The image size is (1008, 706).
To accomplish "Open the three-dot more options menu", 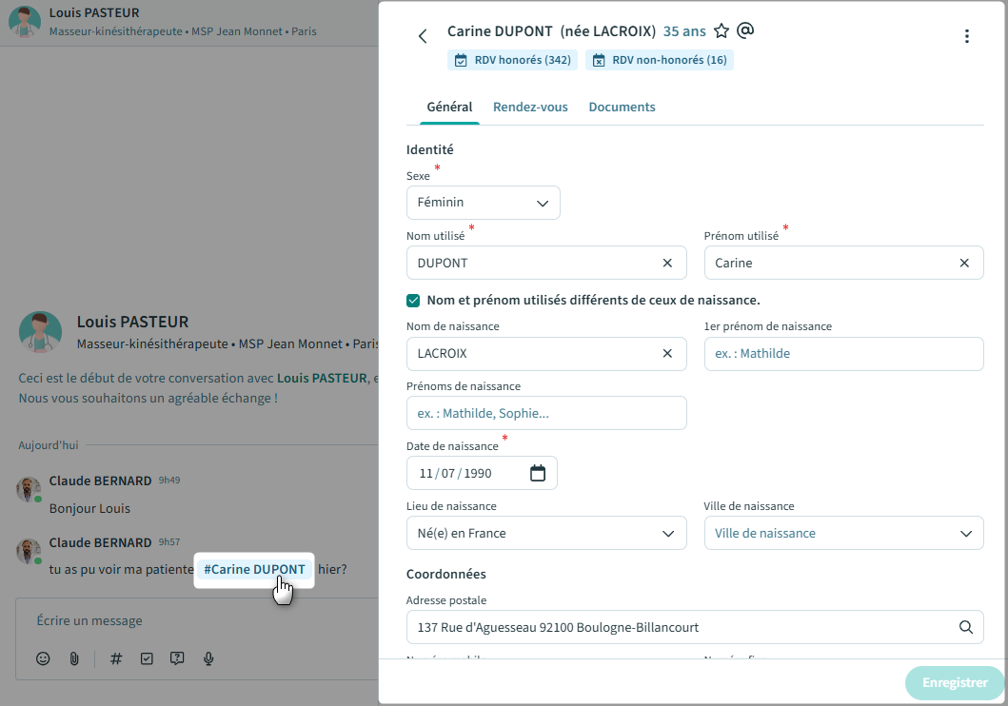I will pyautogui.click(x=966, y=36).
